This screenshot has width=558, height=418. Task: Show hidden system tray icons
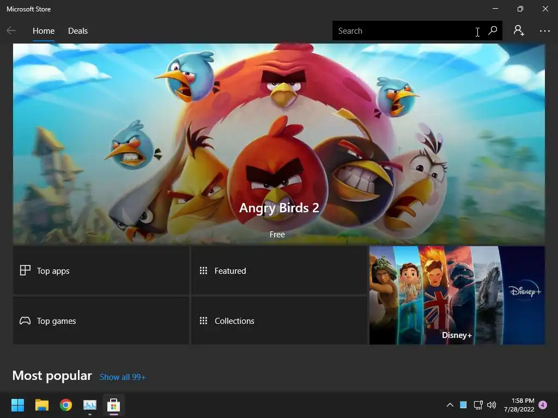click(450, 405)
